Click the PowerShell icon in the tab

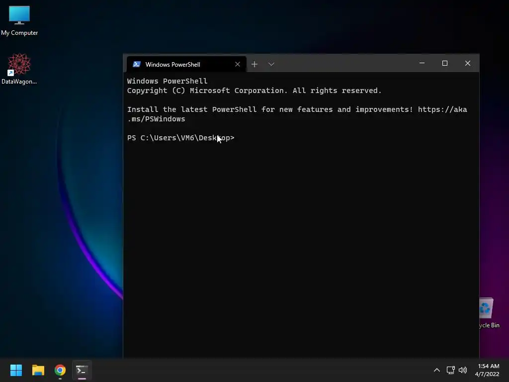coord(137,64)
